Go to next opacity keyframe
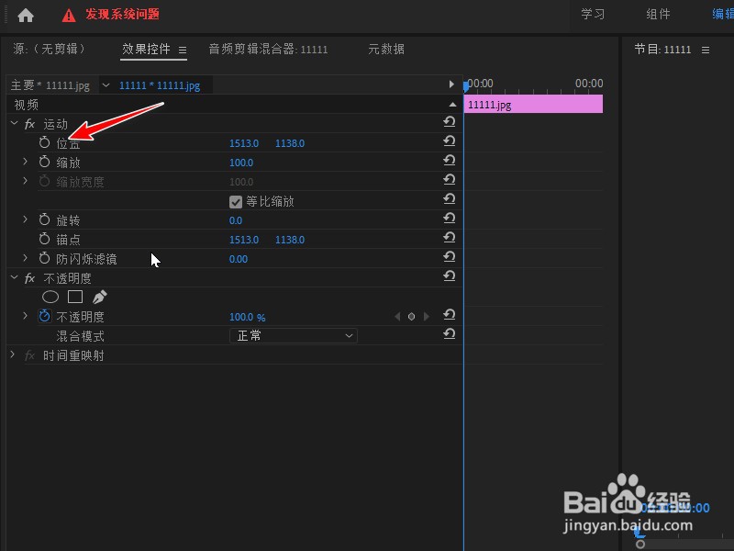Image resolution: width=734 pixels, height=551 pixels. (426, 317)
